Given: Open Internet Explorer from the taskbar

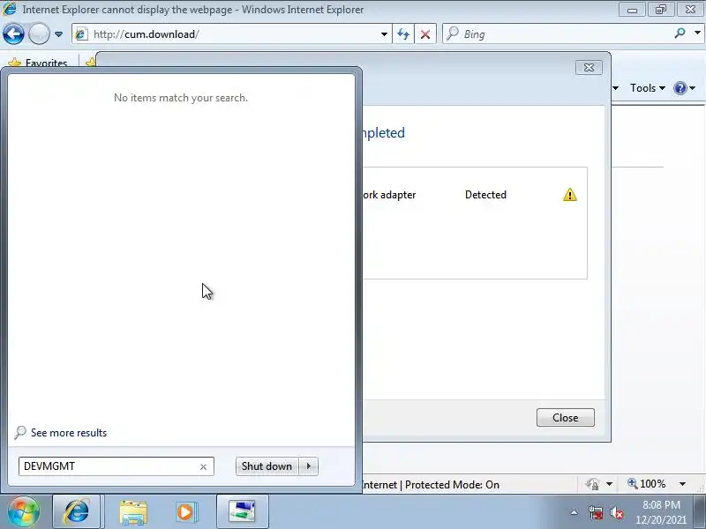Looking at the screenshot, I should point(77,511).
